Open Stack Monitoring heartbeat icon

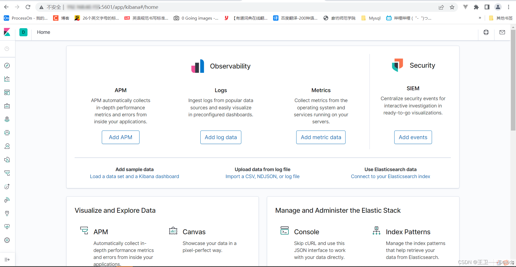[x=7, y=227]
